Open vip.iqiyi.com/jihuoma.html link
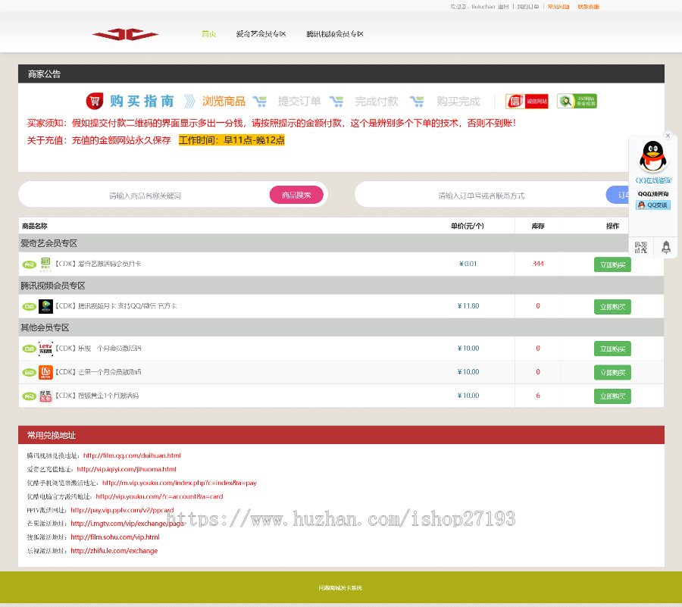This screenshot has height=607, width=682. (127, 469)
